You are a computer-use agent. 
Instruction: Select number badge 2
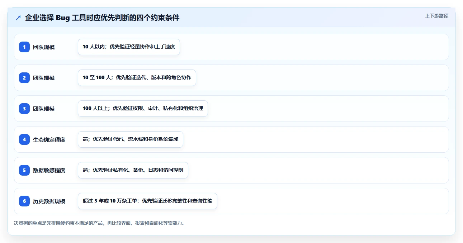pos(24,78)
